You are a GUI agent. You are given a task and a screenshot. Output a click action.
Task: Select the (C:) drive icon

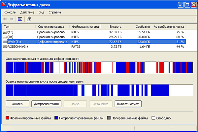(5, 32)
